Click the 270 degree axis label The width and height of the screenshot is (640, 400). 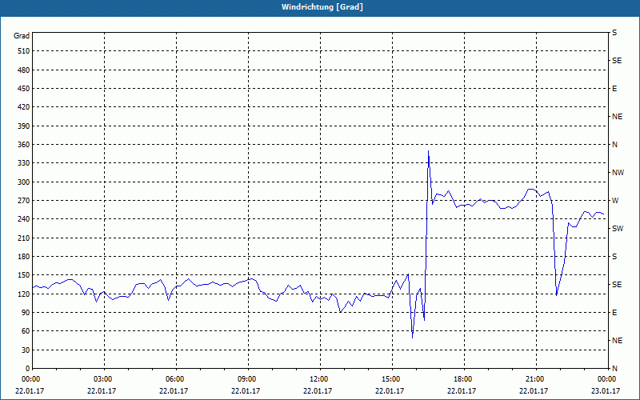[x=24, y=201]
